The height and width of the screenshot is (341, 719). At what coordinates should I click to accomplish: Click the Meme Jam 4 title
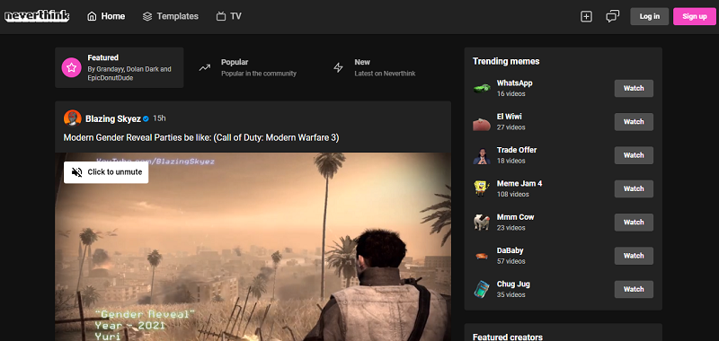coord(519,184)
